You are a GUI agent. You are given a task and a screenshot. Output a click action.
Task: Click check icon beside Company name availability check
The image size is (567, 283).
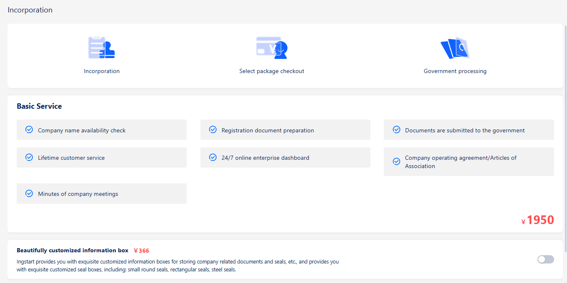(29, 130)
